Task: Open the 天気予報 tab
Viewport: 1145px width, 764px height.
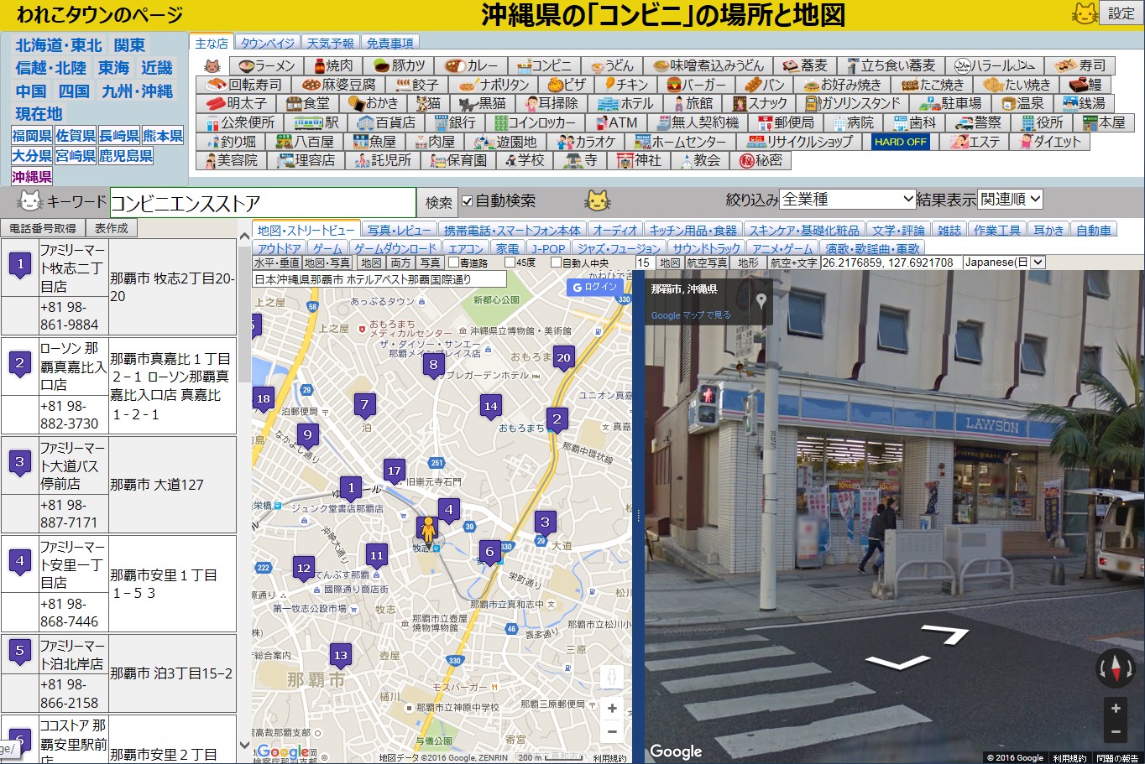Action: click(x=330, y=43)
